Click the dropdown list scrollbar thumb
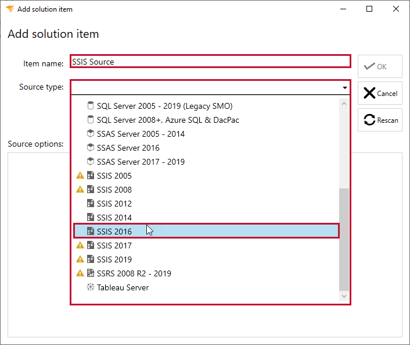410x345 pixels. coord(344,240)
